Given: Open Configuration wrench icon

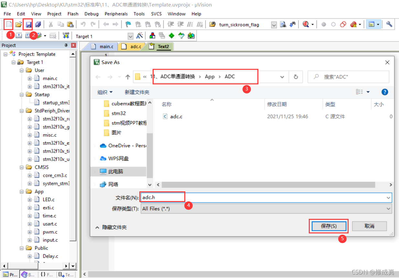Looking at the screenshot, I should (x=389, y=24).
